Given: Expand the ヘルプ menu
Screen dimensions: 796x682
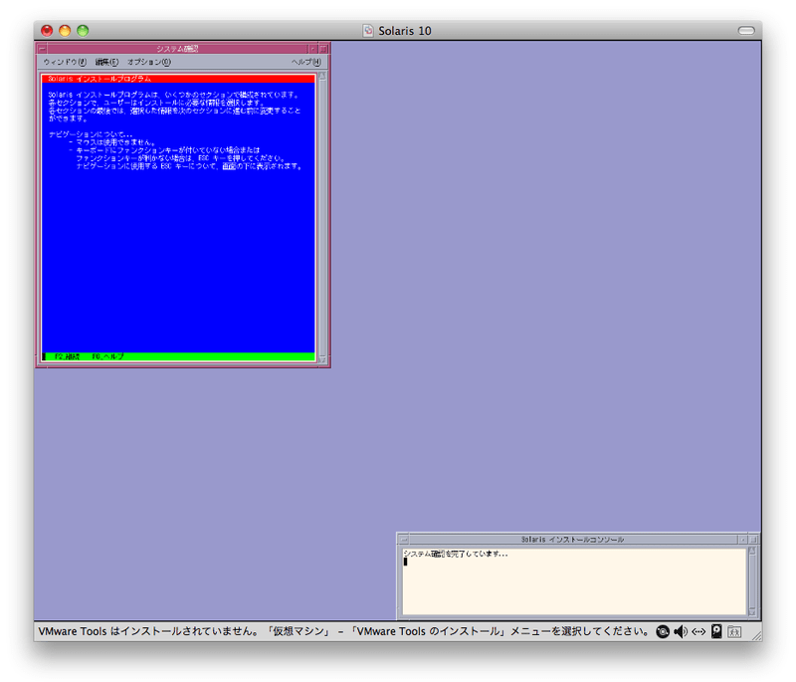Looking at the screenshot, I should coord(305,62).
